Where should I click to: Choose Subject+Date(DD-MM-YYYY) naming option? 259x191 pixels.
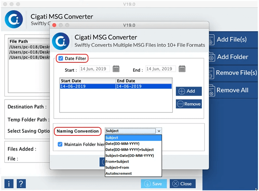[133, 156]
